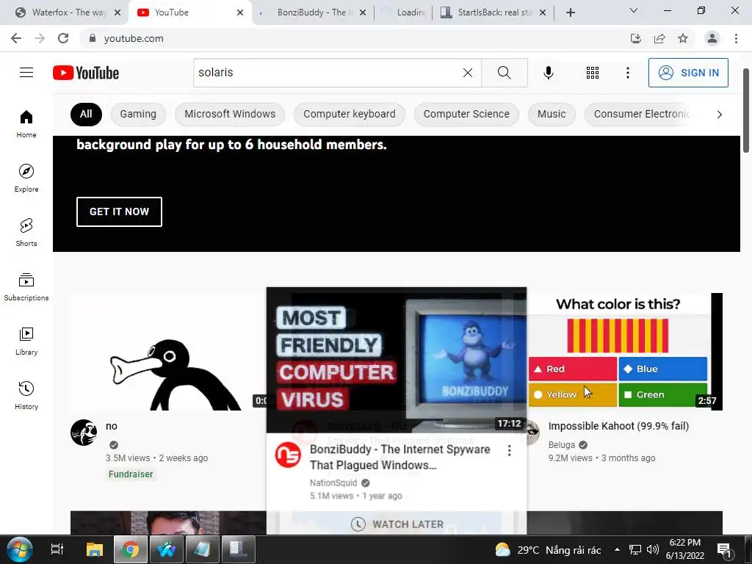Open the What color is this thumbnail
Screen dimensions: 752x564
[x=624, y=352]
